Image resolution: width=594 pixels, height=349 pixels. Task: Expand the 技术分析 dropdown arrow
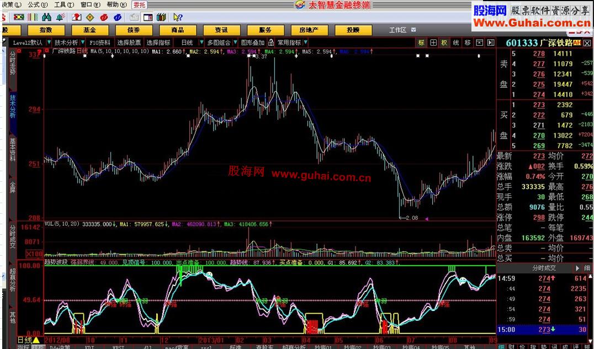coord(82,43)
